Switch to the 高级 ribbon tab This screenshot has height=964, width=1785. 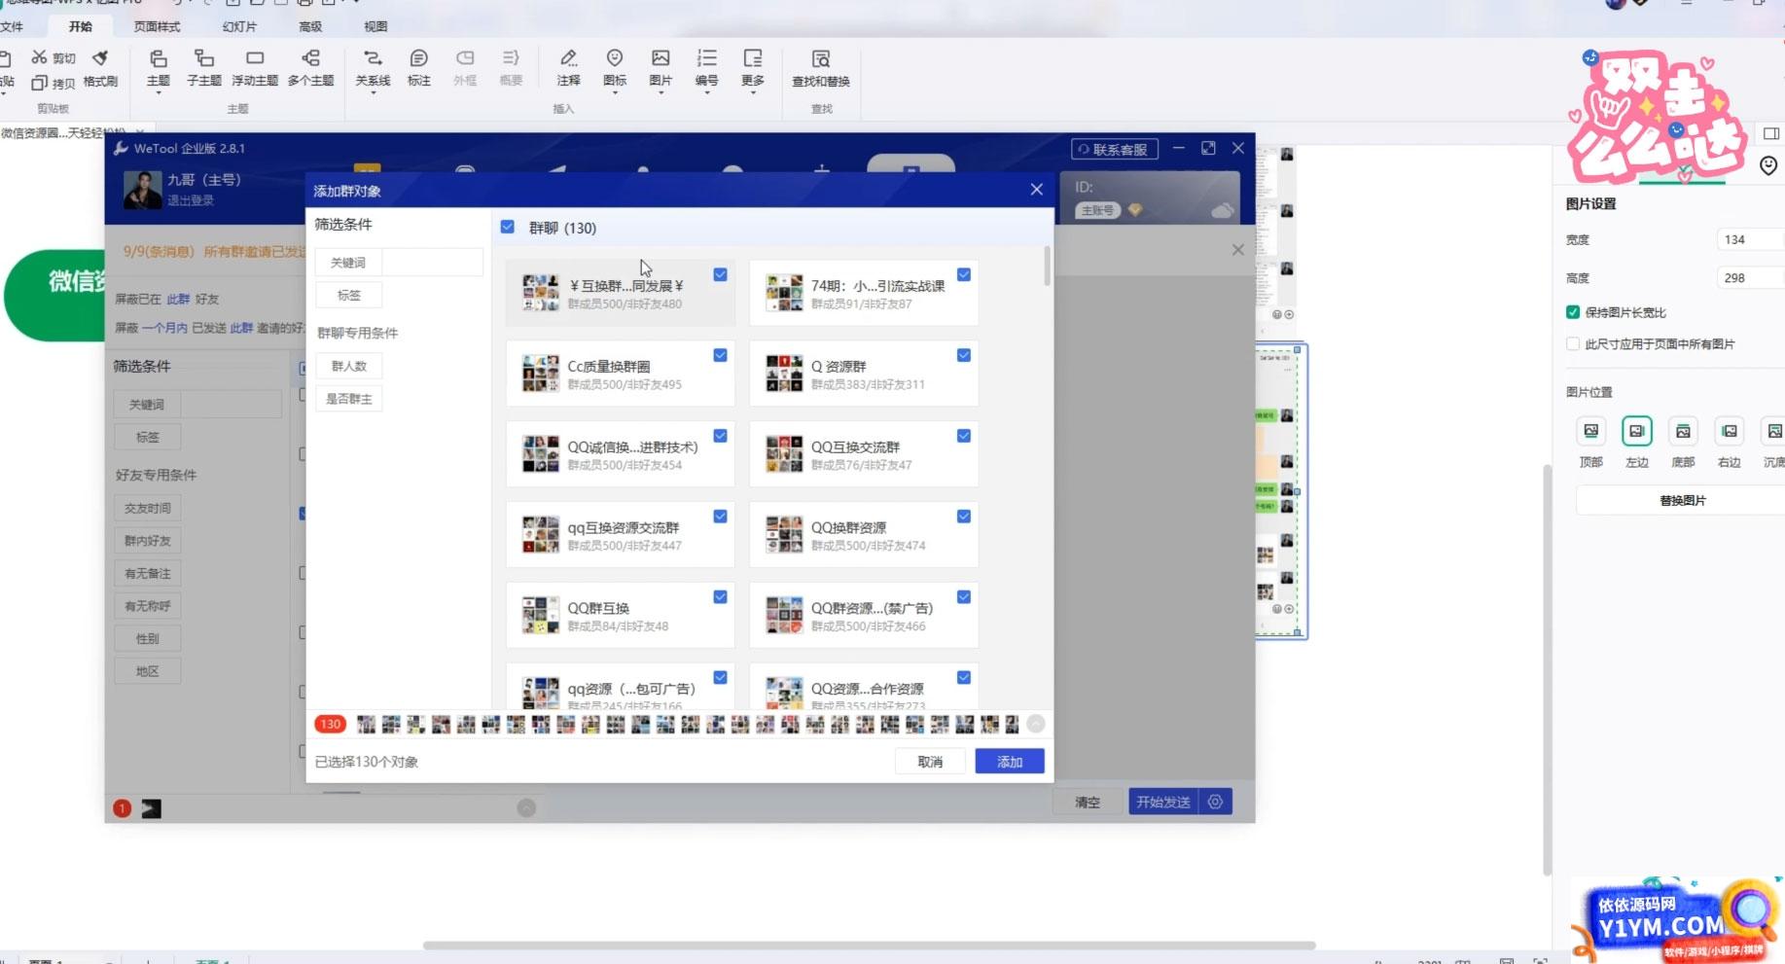(x=311, y=26)
